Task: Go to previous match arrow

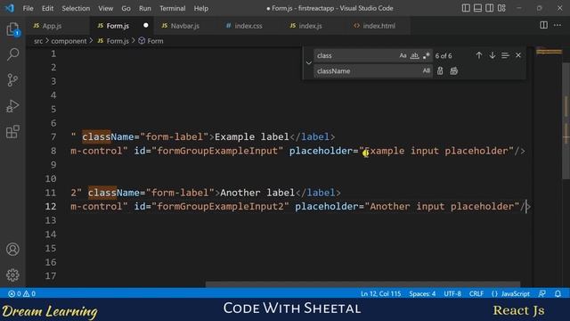Action: (x=479, y=55)
